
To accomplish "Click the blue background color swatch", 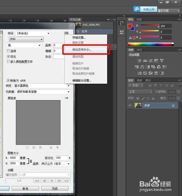I will [x=133, y=29].
